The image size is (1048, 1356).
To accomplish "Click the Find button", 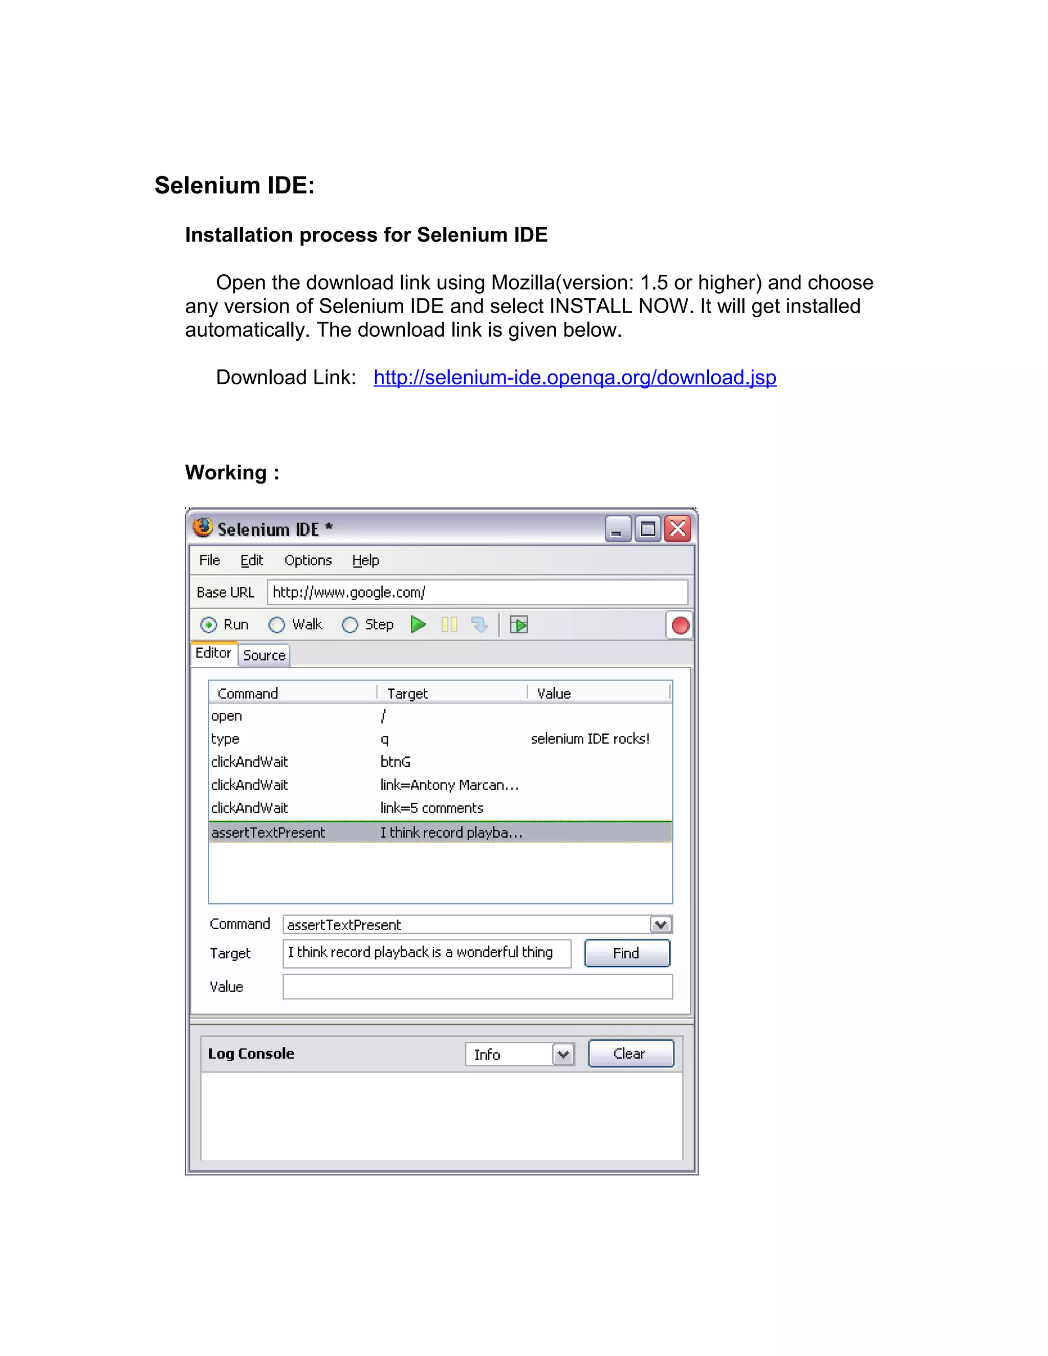I will point(627,953).
